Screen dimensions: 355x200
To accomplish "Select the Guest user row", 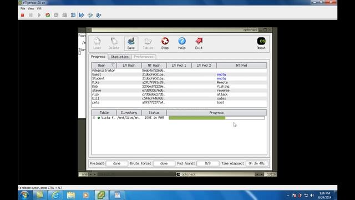I will (x=179, y=74).
